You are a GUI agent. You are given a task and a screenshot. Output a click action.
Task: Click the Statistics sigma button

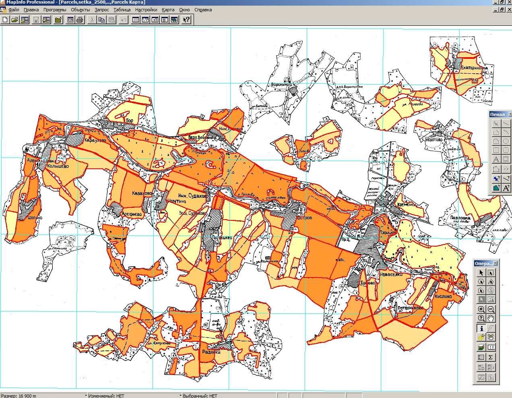(x=491, y=357)
